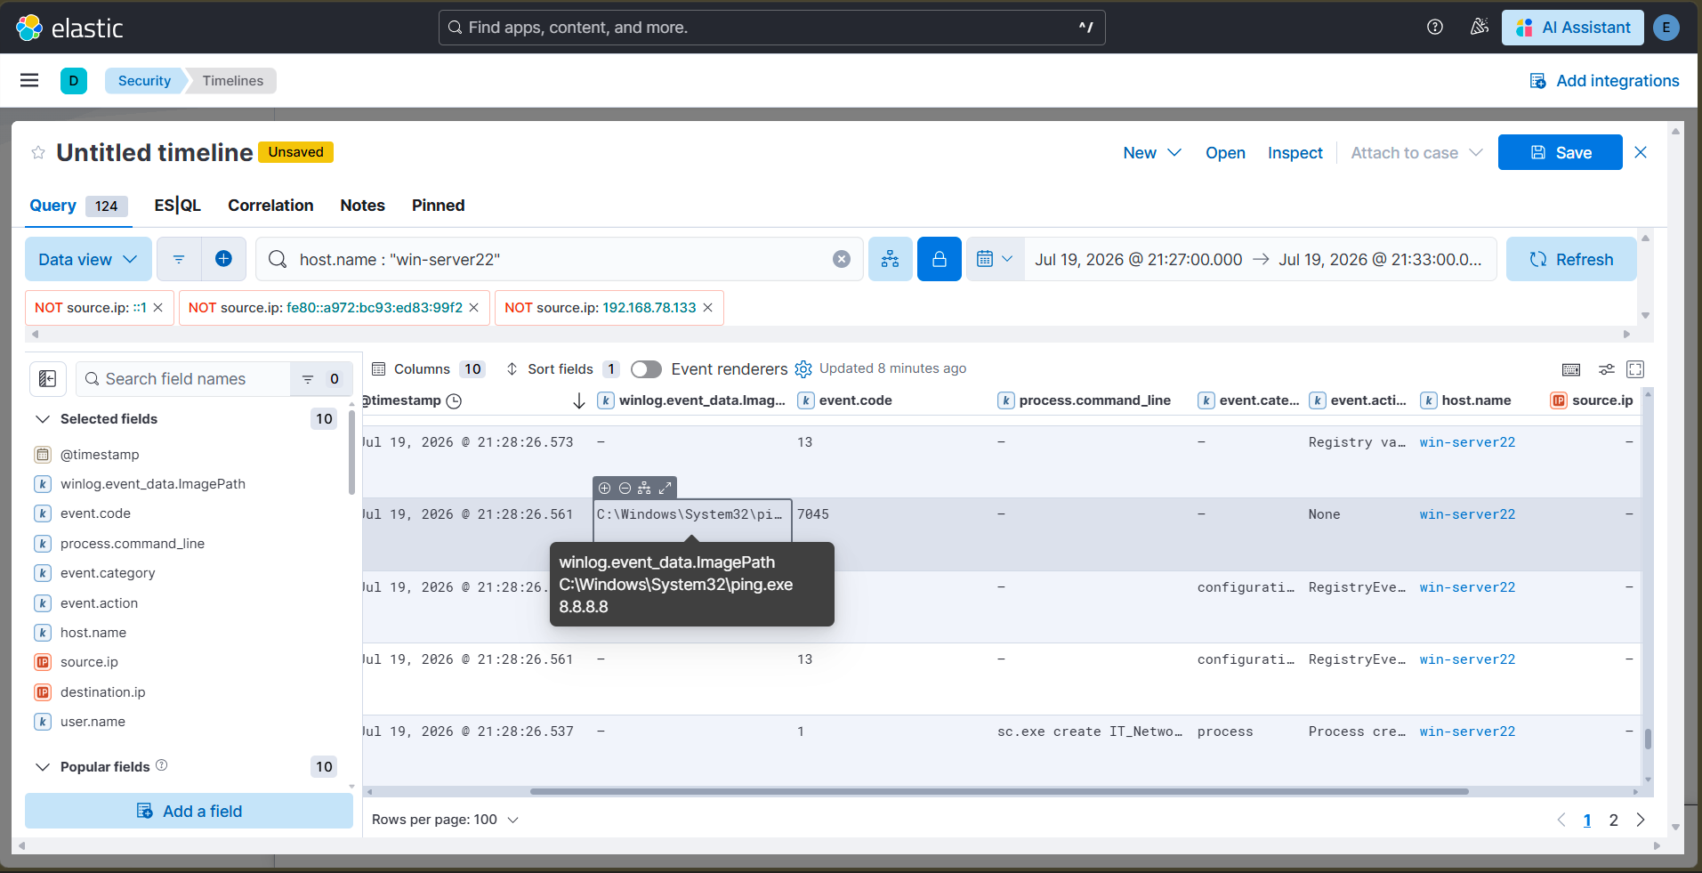This screenshot has height=873, width=1702.
Task: Open Sort fields selector
Action: [x=563, y=369]
